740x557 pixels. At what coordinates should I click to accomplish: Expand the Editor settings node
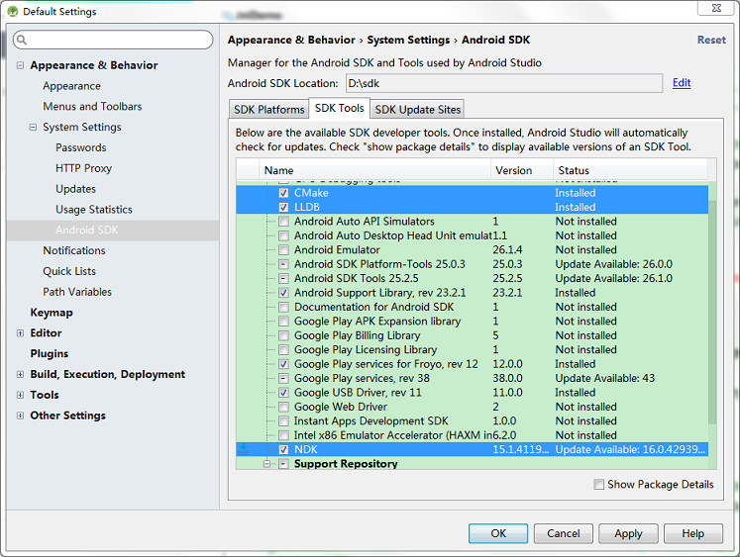click(x=20, y=332)
